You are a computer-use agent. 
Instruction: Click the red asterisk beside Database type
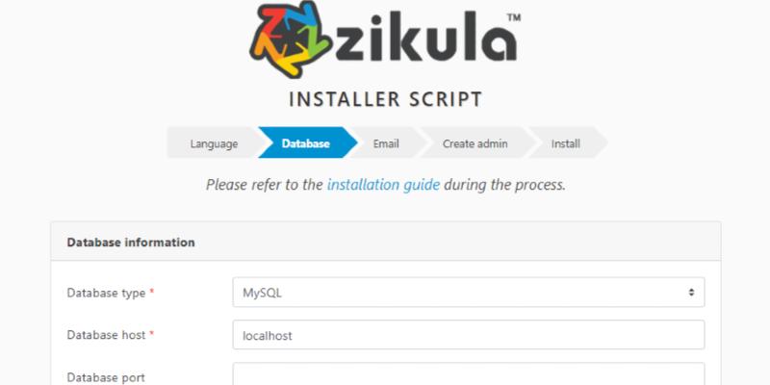click(x=152, y=291)
